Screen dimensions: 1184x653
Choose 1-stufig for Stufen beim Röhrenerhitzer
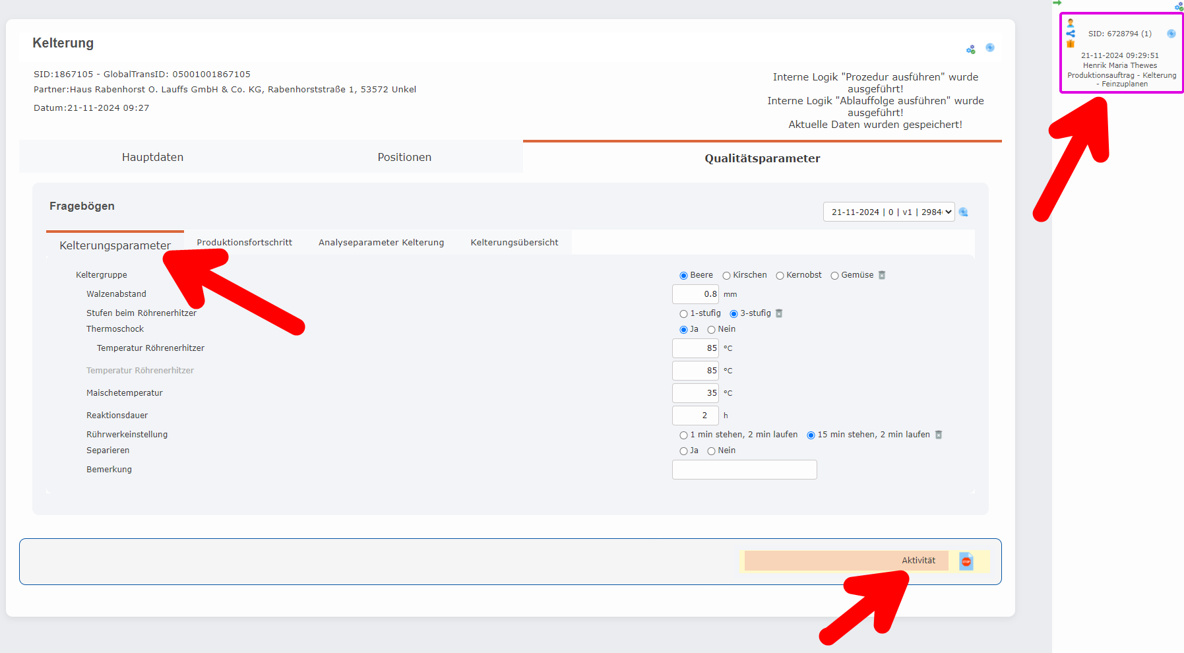click(x=683, y=313)
